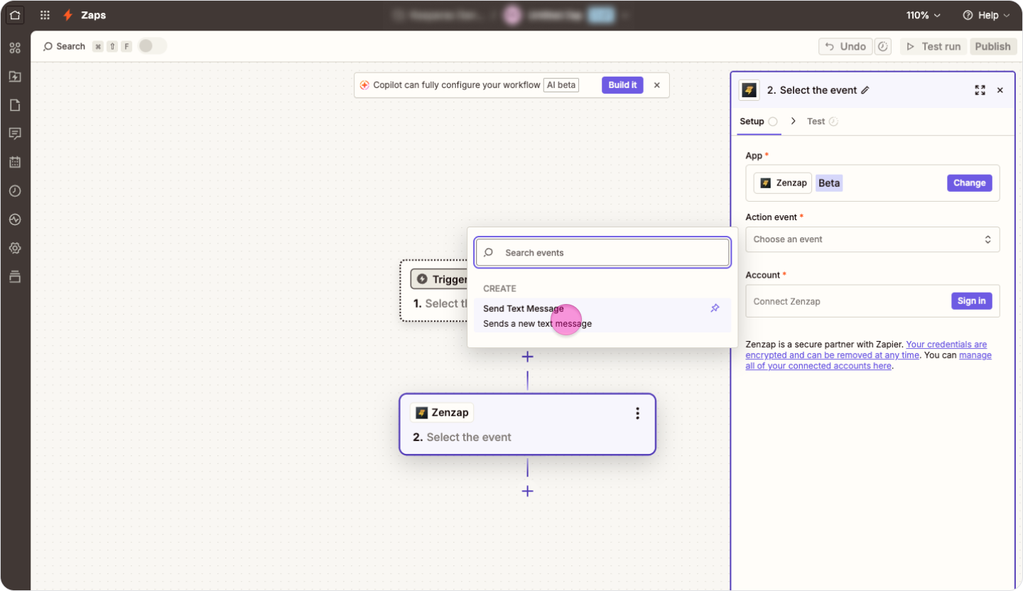
Task: Toggle the switch next to Search
Action: tap(152, 46)
